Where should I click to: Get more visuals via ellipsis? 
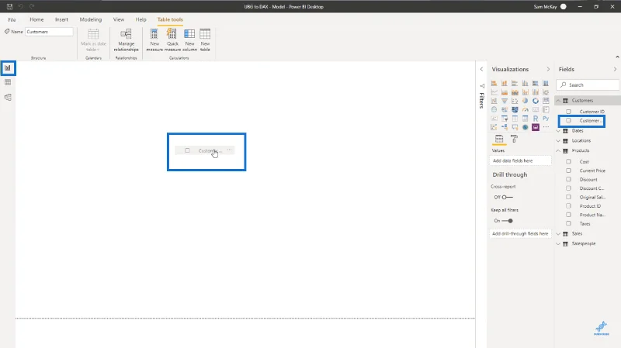click(546, 127)
